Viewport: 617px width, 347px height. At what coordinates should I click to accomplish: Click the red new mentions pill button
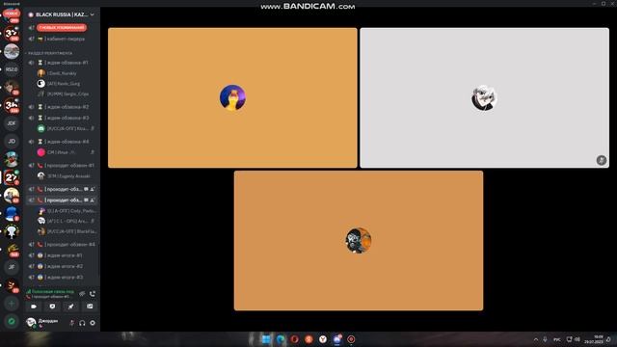(62, 28)
